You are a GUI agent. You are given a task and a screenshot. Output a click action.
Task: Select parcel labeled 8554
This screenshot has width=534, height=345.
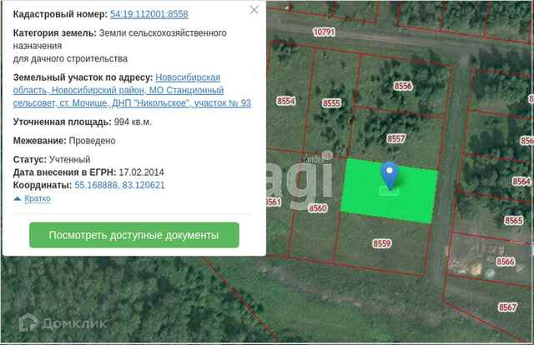pos(285,101)
